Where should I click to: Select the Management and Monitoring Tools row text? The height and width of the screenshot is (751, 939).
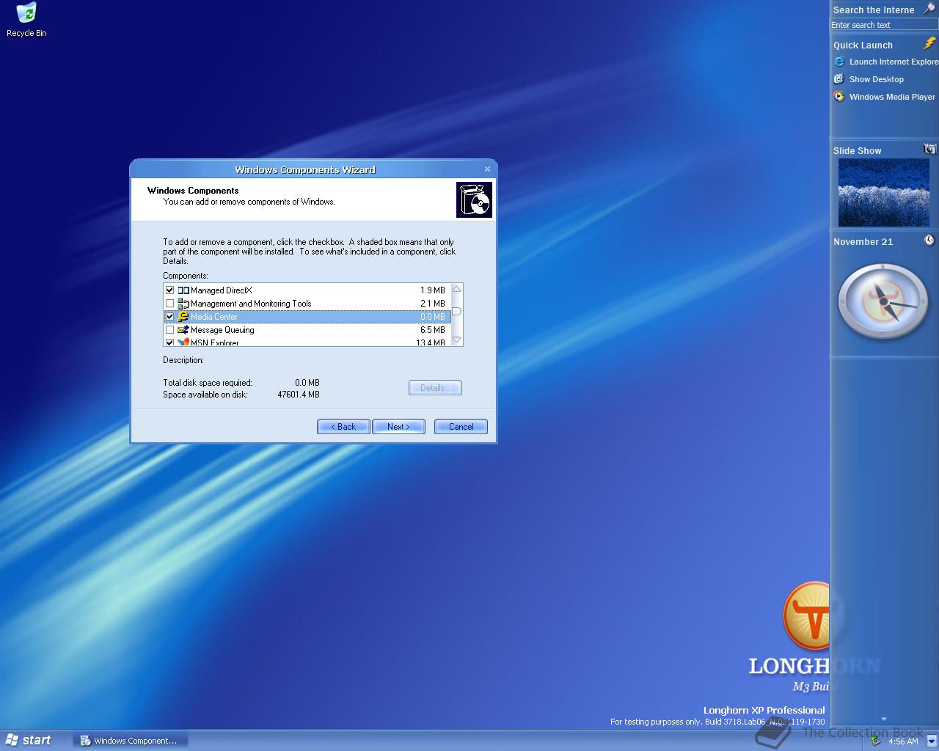coord(251,304)
